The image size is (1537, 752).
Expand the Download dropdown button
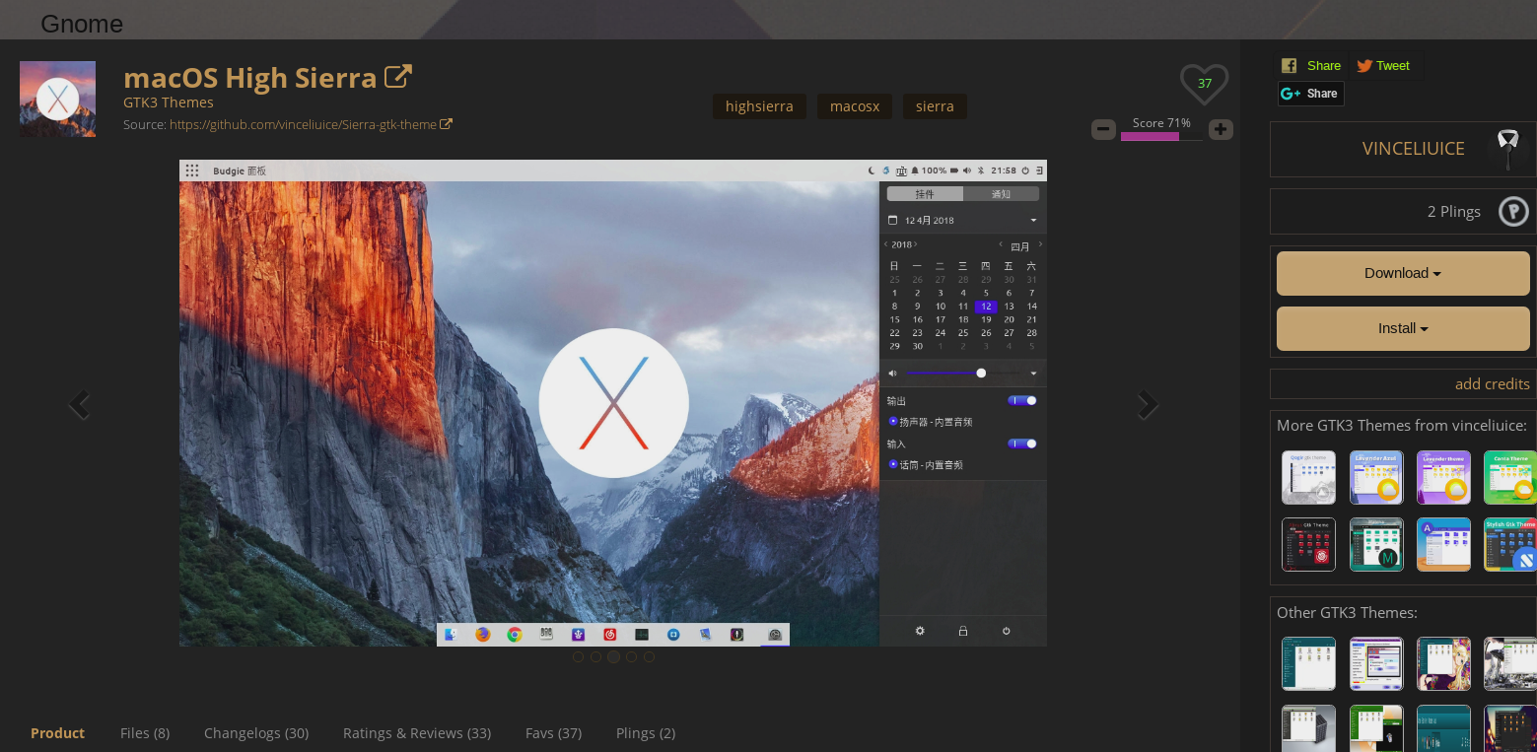point(1403,273)
